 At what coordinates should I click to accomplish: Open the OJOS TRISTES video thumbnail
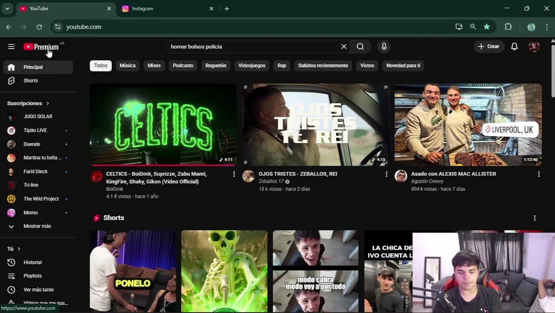(316, 125)
